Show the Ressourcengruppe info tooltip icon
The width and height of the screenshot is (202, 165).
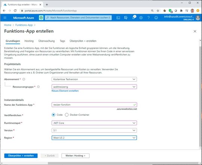(39, 87)
